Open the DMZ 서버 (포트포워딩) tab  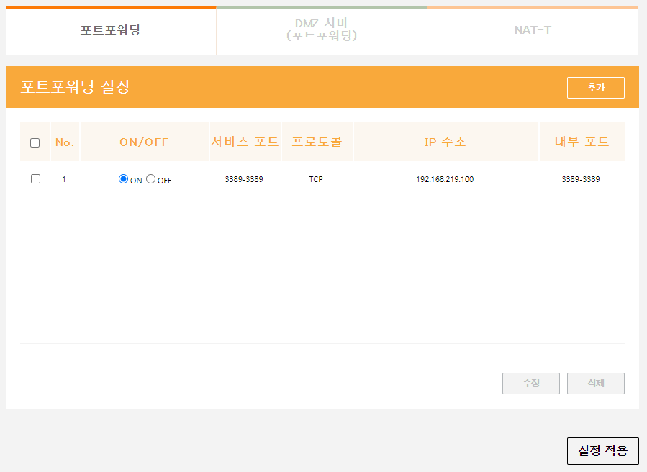click(x=322, y=30)
